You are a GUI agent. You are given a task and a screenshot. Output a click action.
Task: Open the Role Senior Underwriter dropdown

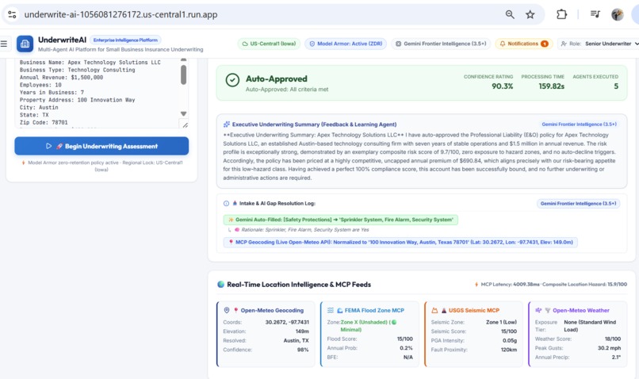click(598, 44)
